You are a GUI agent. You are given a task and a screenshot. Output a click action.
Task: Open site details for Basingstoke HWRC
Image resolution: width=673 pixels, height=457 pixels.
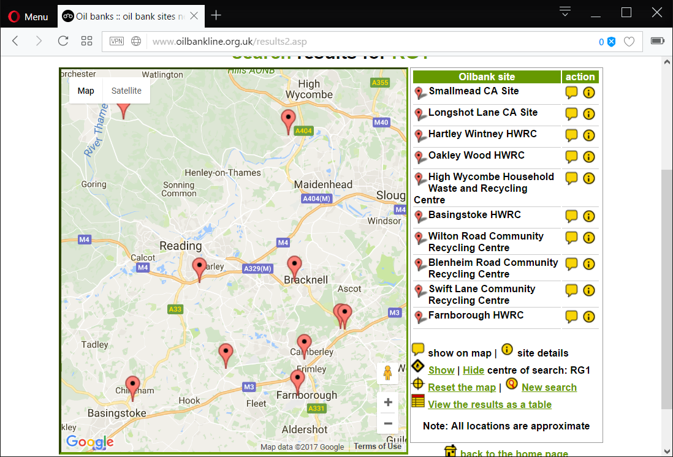(589, 216)
